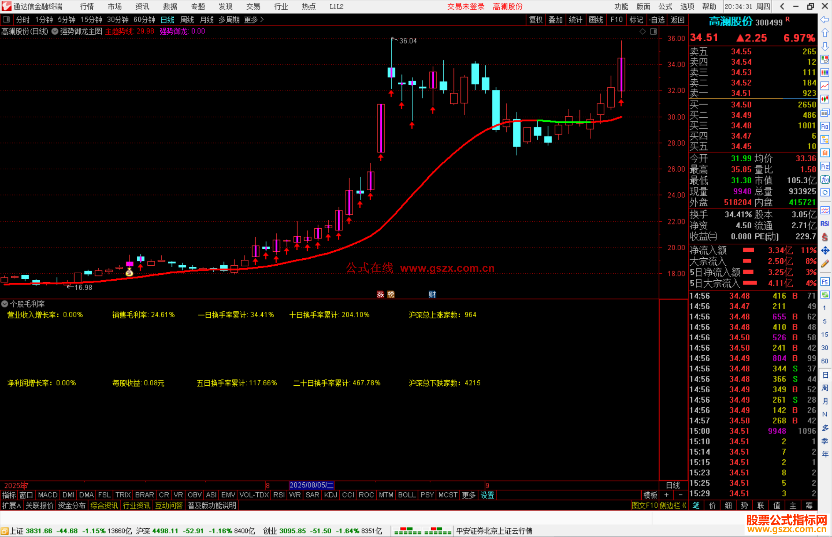Viewport: 832px width, 537px height.
Task: Open the intraday line chart icon
Action: [825, 86]
